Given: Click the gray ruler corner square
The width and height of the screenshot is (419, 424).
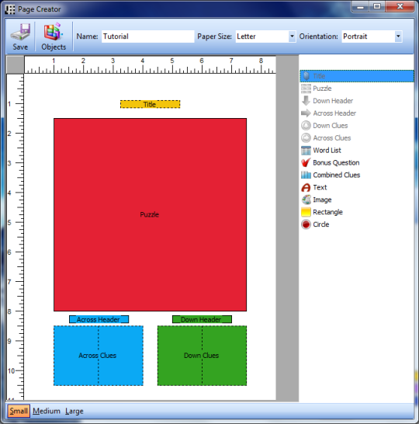Looking at the screenshot, I should pyautogui.click(x=15, y=64).
